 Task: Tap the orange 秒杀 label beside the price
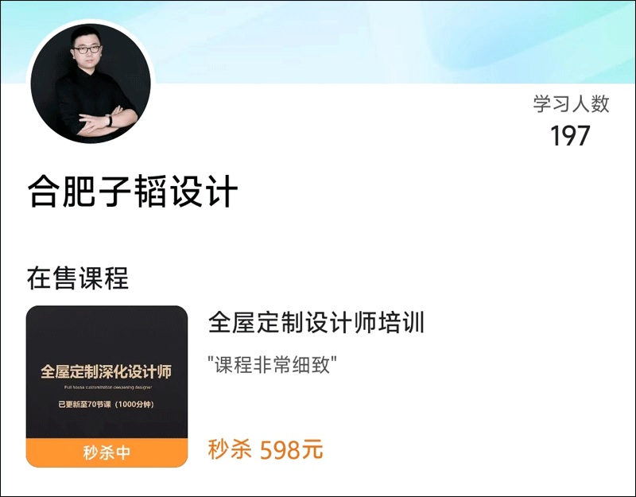tap(230, 449)
